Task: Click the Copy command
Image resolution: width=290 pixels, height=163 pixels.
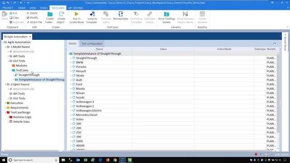Action: tap(14, 18)
